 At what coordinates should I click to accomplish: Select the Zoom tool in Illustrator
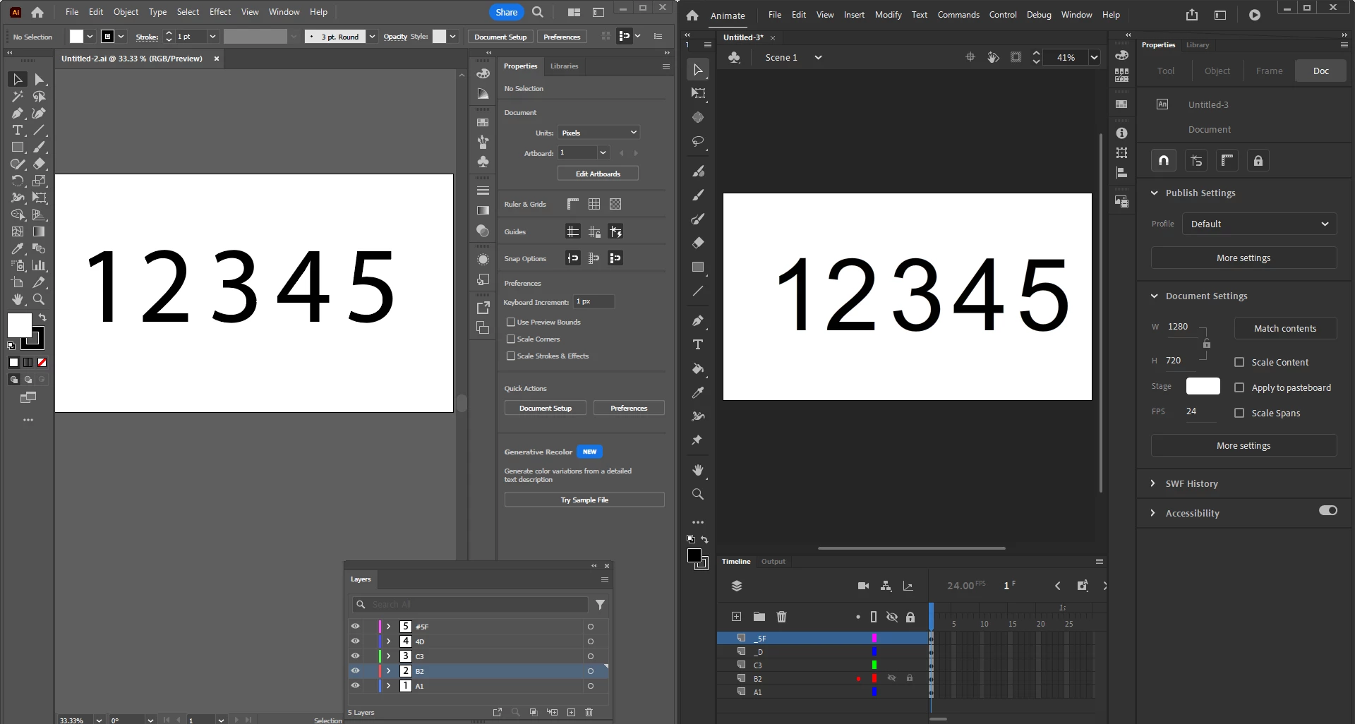tap(40, 300)
